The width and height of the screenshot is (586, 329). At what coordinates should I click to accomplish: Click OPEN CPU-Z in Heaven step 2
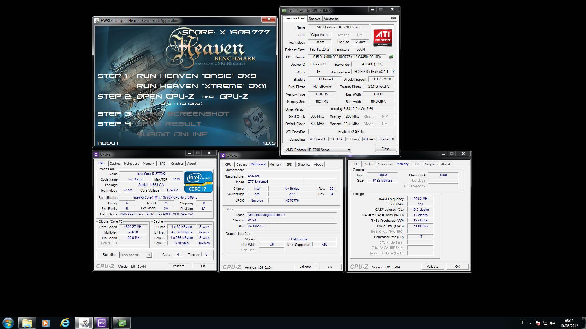165,97
